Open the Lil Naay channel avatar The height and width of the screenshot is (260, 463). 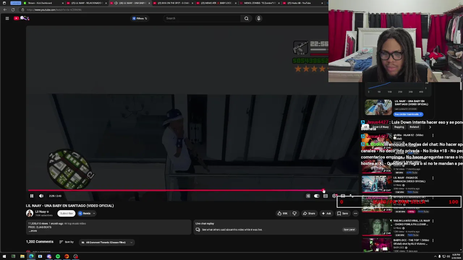pos(30,213)
